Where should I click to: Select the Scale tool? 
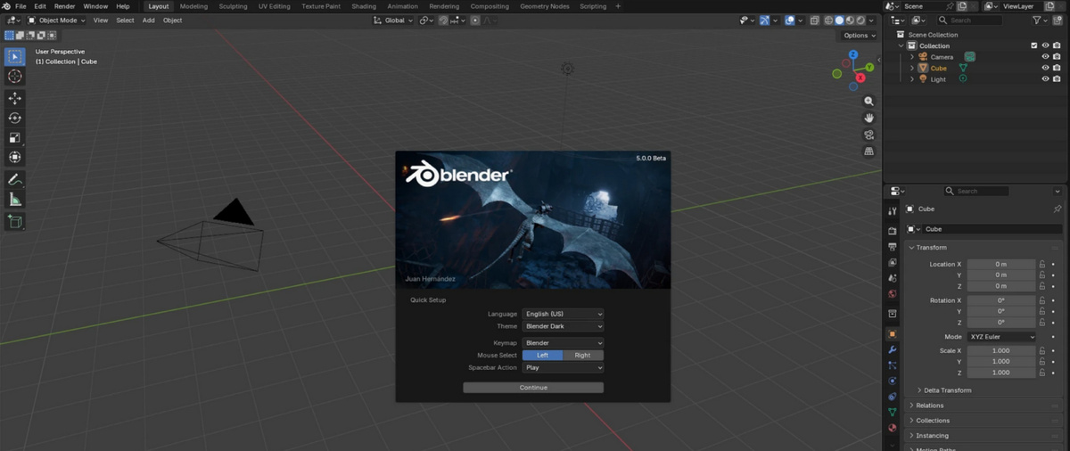tap(14, 137)
